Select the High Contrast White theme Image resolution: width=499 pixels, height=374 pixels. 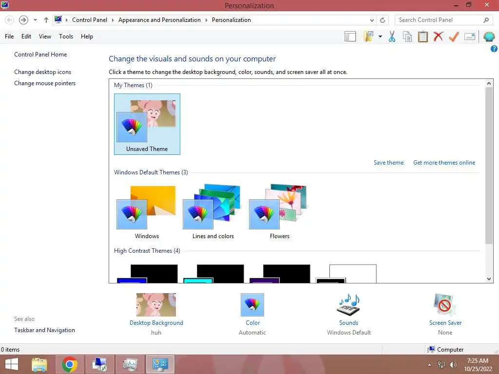(x=346, y=274)
